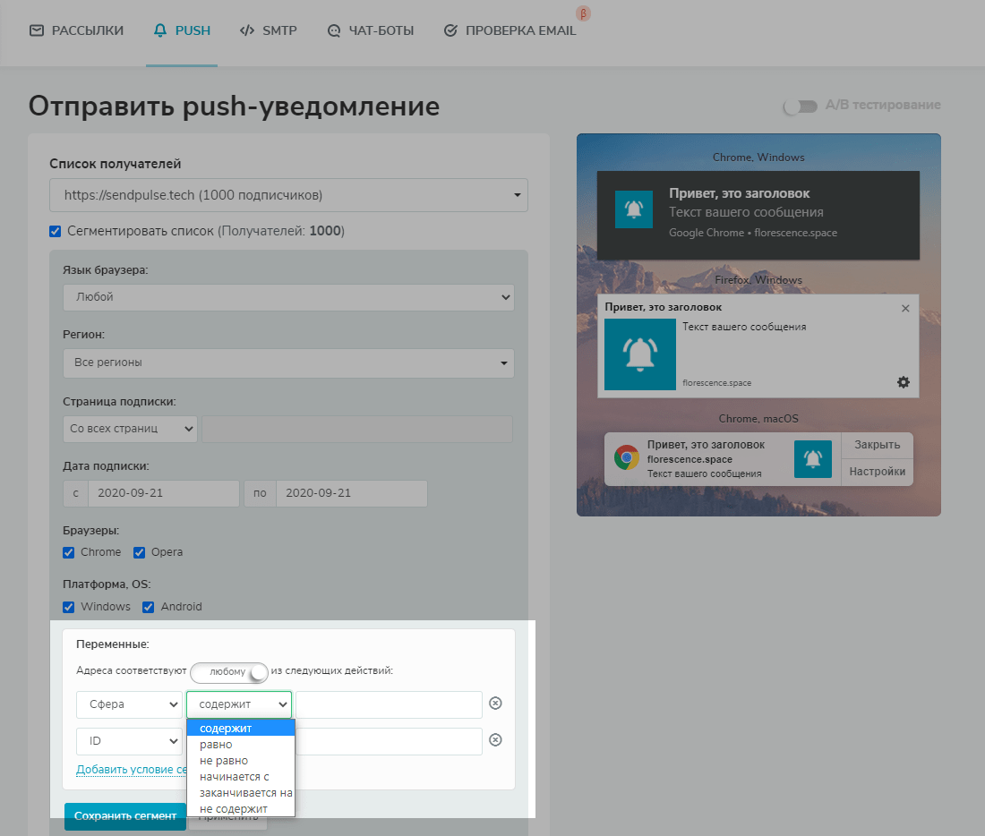This screenshot has width=985, height=836.
Task: Toggle A/B тестирование switch
Action: point(800,106)
